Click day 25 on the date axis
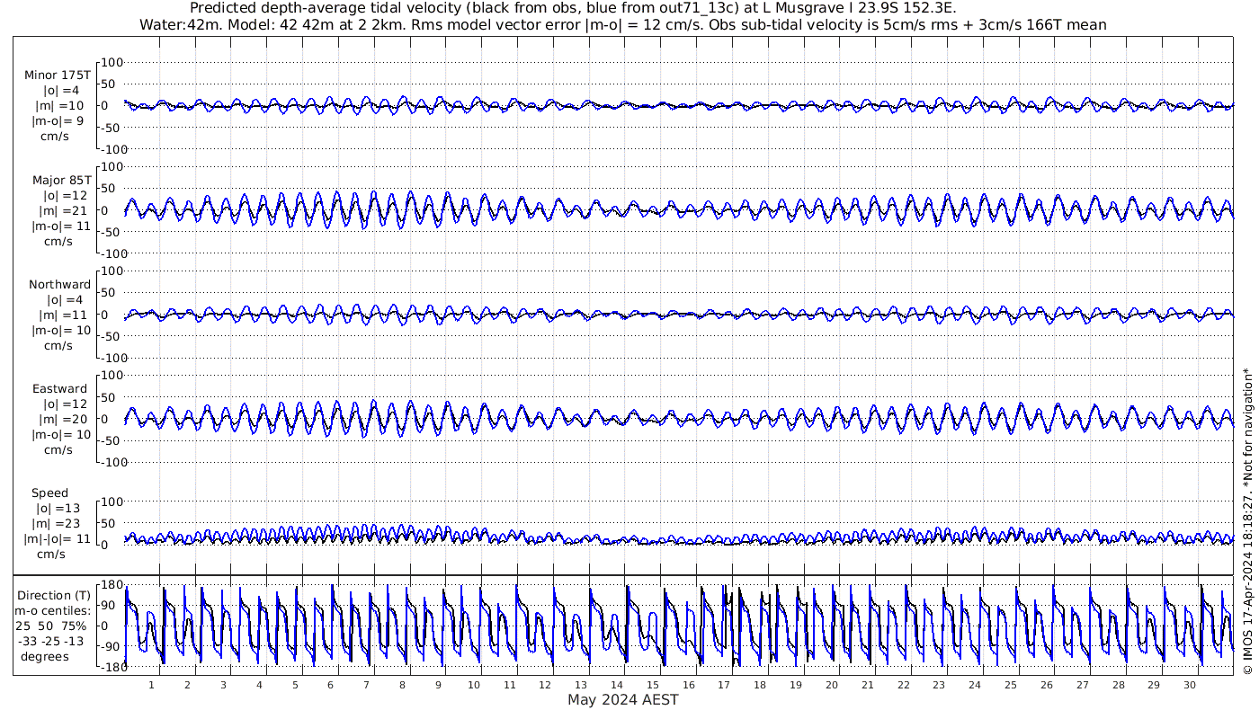The image size is (1259, 719). pyautogui.click(x=1011, y=685)
